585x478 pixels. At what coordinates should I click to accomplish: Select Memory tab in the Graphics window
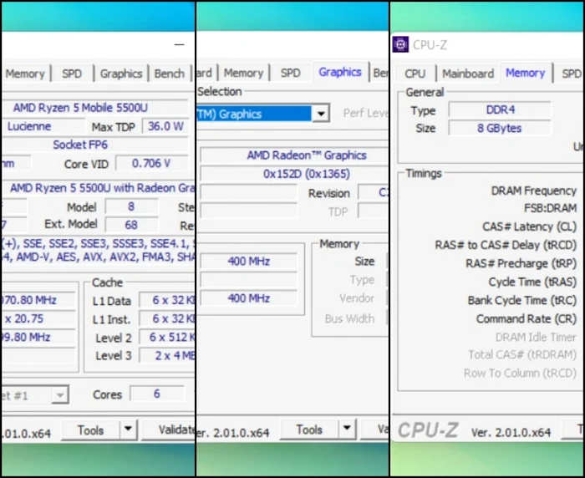[x=244, y=73]
